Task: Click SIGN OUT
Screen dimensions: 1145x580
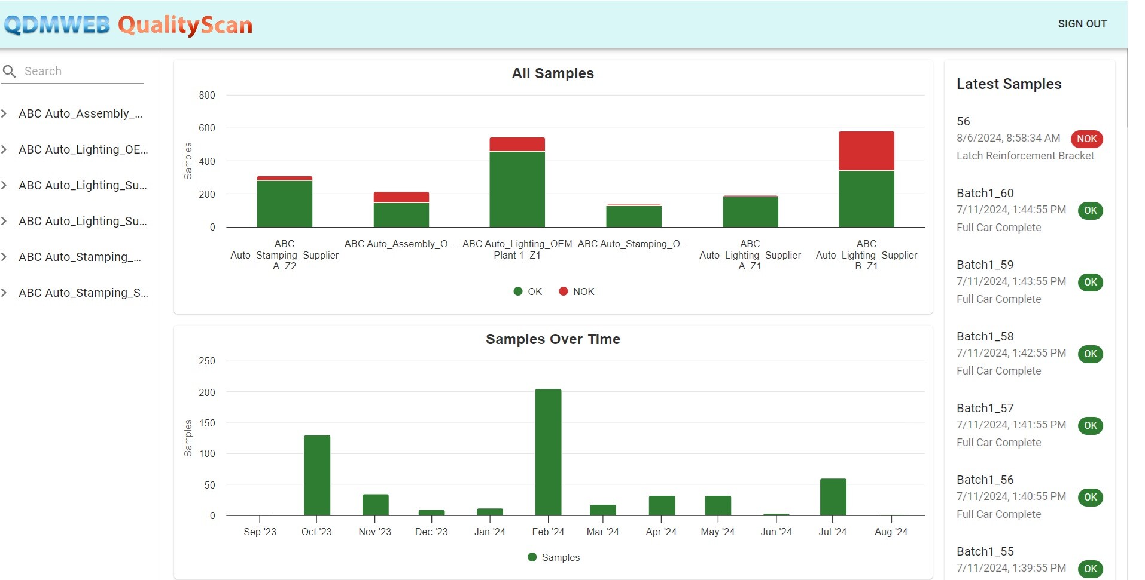Action: click(1082, 24)
